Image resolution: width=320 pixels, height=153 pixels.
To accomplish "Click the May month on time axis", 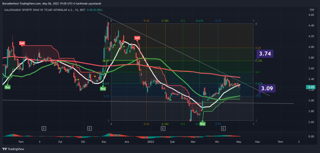I will click(x=239, y=142).
